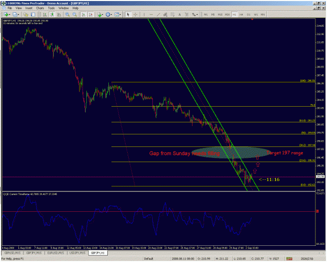Zoom out of the chart
The width and height of the screenshot is (327, 262).
click(74, 15)
